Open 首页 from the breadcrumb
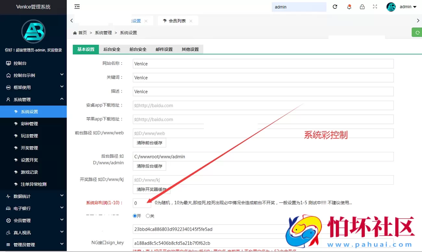 point(82,32)
